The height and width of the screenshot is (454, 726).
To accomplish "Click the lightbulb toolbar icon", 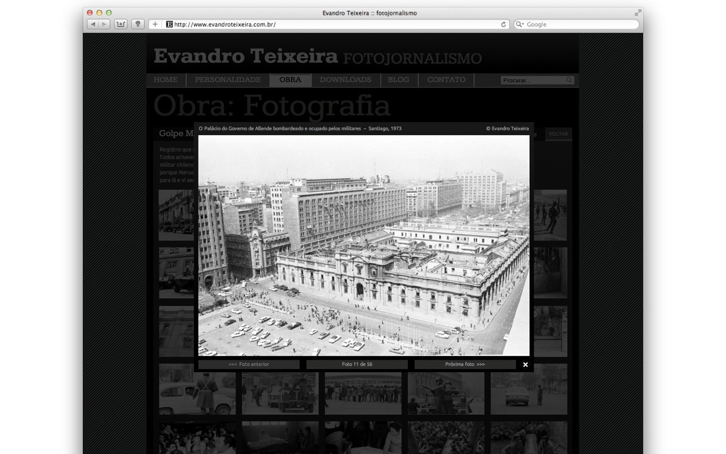I will click(137, 24).
